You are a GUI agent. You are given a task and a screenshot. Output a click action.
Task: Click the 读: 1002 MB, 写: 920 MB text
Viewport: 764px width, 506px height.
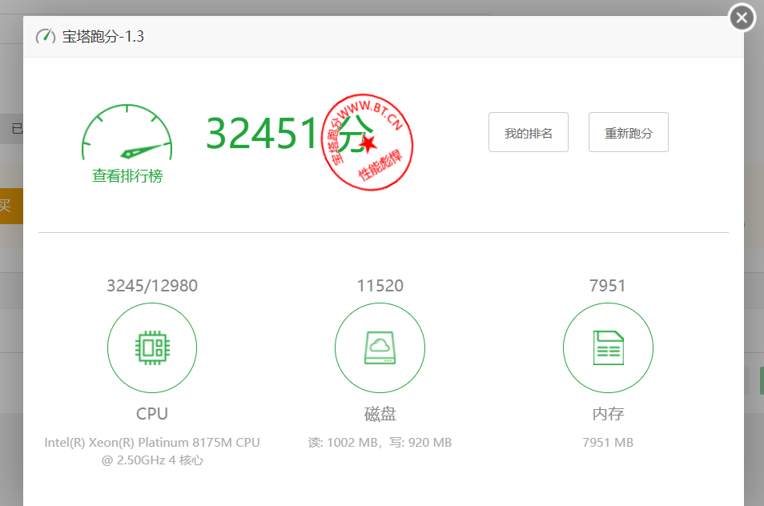[380, 442]
